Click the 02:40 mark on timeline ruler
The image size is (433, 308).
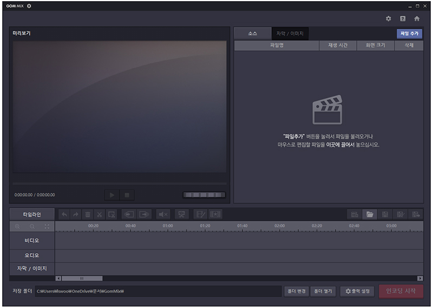[354, 226]
